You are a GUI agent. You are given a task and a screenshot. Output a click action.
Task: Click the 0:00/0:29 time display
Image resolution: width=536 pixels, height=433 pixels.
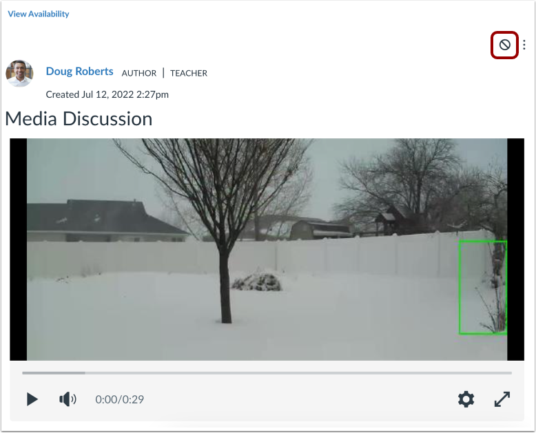[x=119, y=399]
